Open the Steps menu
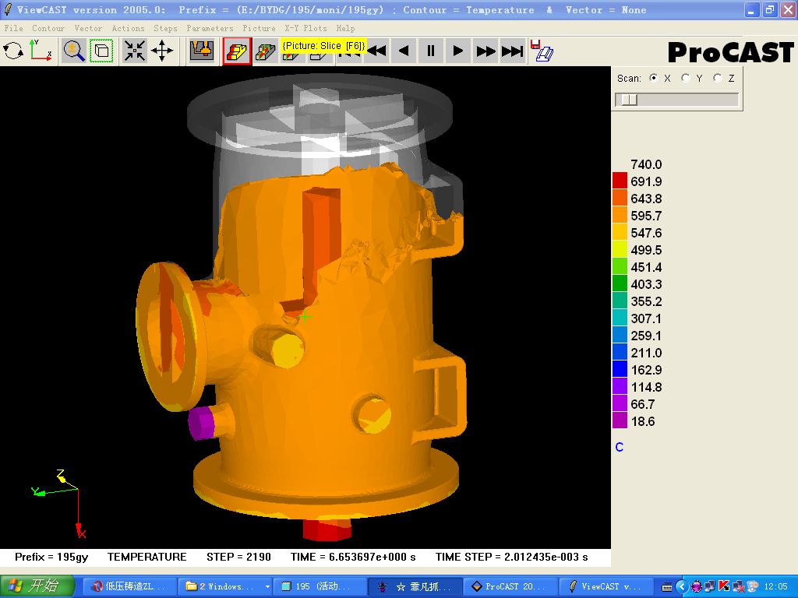Viewport: 798px width, 598px height. pos(165,29)
